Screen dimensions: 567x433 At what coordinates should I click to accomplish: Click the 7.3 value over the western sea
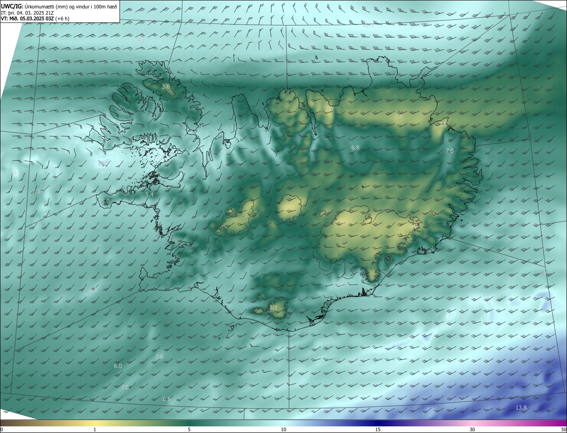[x=36, y=192]
